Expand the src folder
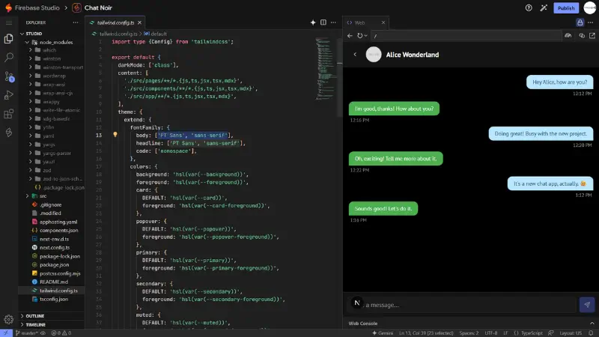This screenshot has width=599, height=337. tap(27, 195)
